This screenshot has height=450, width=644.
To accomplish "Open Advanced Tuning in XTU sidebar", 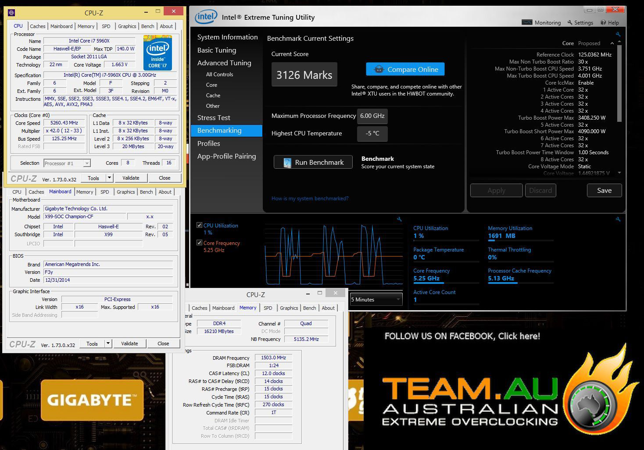I will point(224,63).
